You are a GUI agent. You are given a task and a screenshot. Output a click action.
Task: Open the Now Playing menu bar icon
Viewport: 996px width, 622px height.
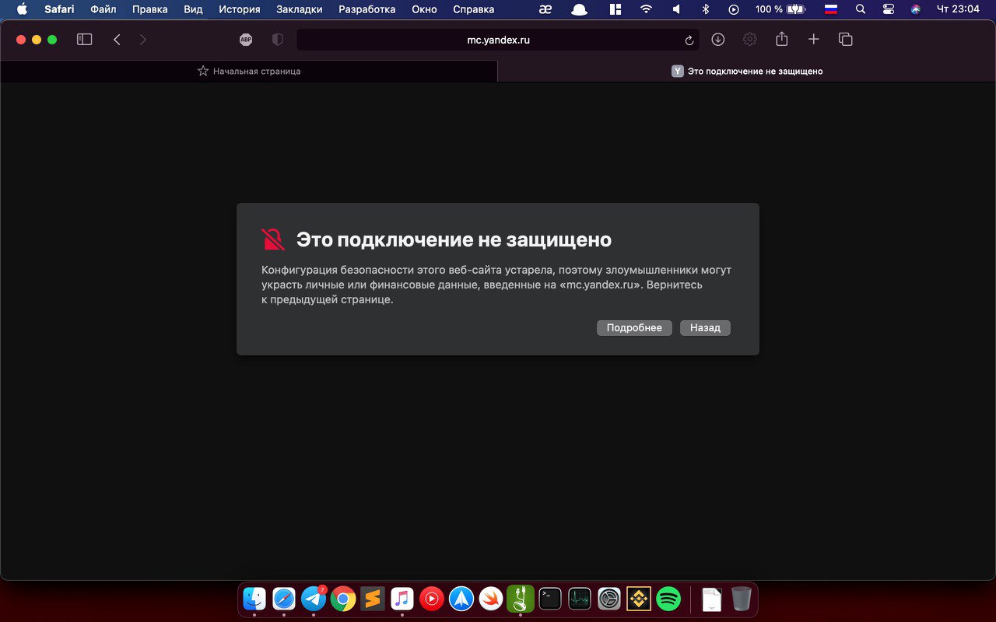point(734,9)
